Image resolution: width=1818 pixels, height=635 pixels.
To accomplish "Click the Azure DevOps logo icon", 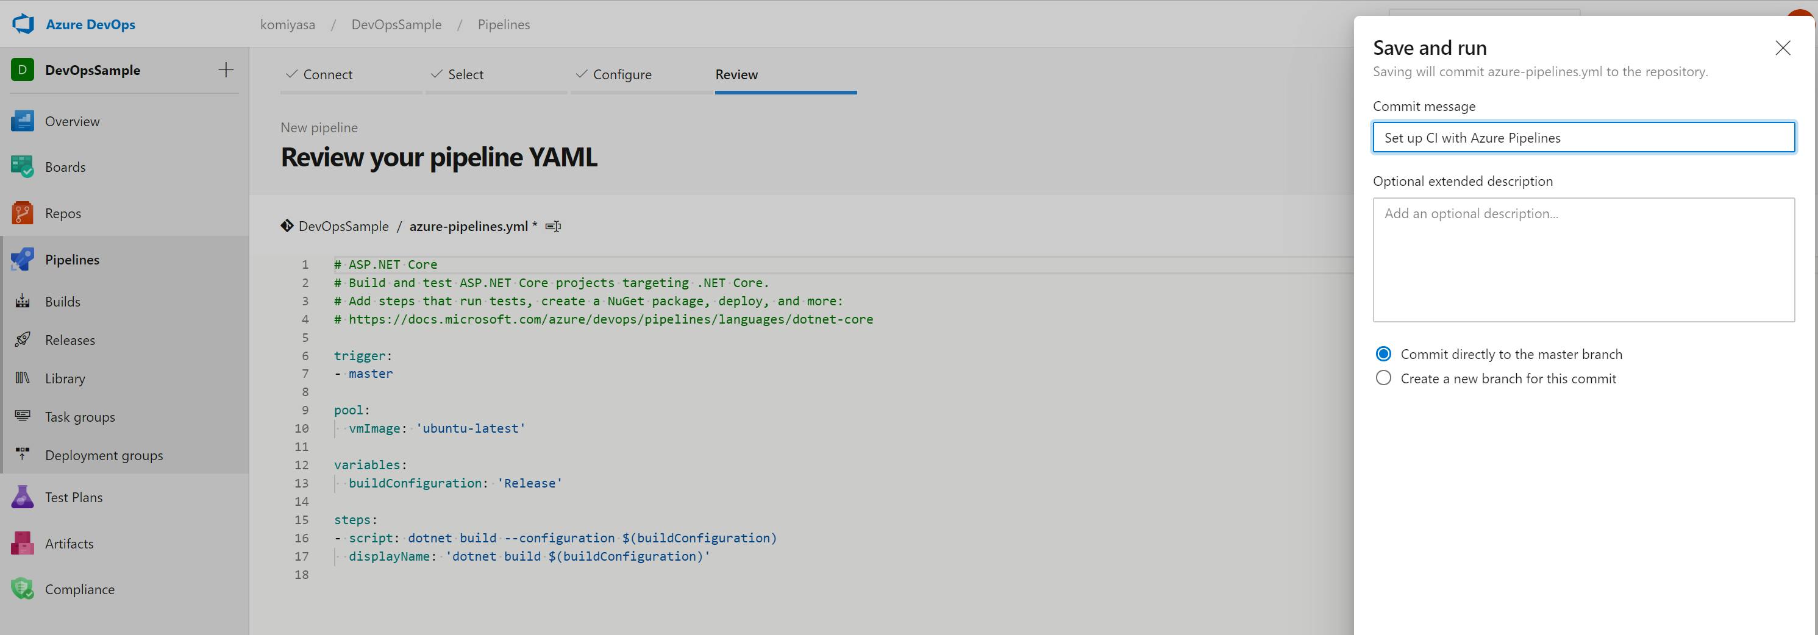I will 23,24.
